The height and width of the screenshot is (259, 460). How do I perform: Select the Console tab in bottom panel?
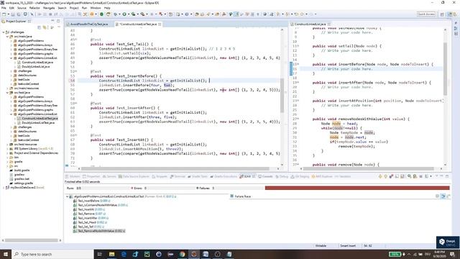(265, 176)
